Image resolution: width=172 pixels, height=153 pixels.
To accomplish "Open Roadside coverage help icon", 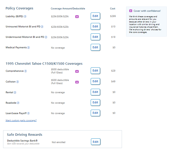I will click(x=18, y=103).
